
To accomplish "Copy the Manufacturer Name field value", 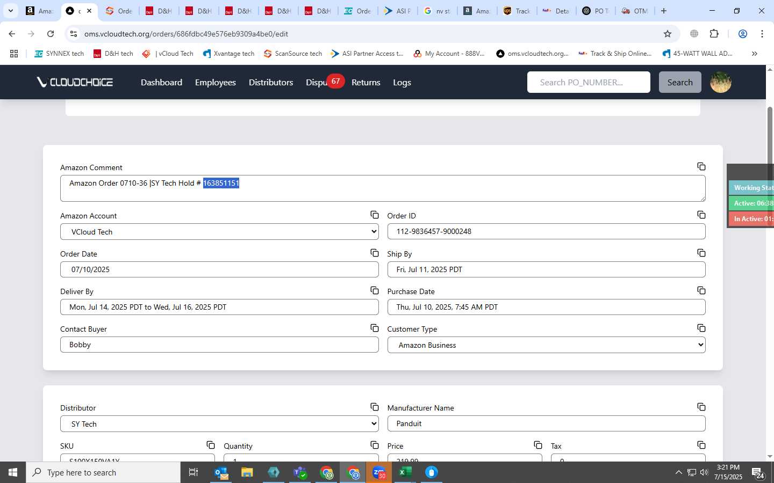I will pyautogui.click(x=701, y=407).
